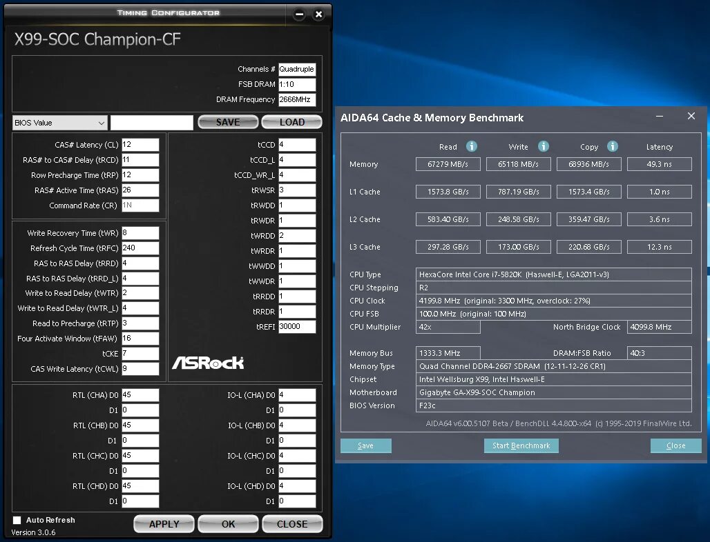Click the Write Recovery Time (tWR) field
Image resolution: width=710 pixels, height=542 pixels.
click(140, 233)
